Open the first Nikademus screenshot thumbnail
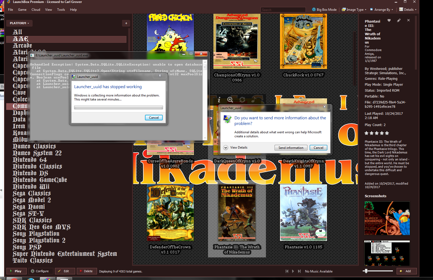 point(387,218)
